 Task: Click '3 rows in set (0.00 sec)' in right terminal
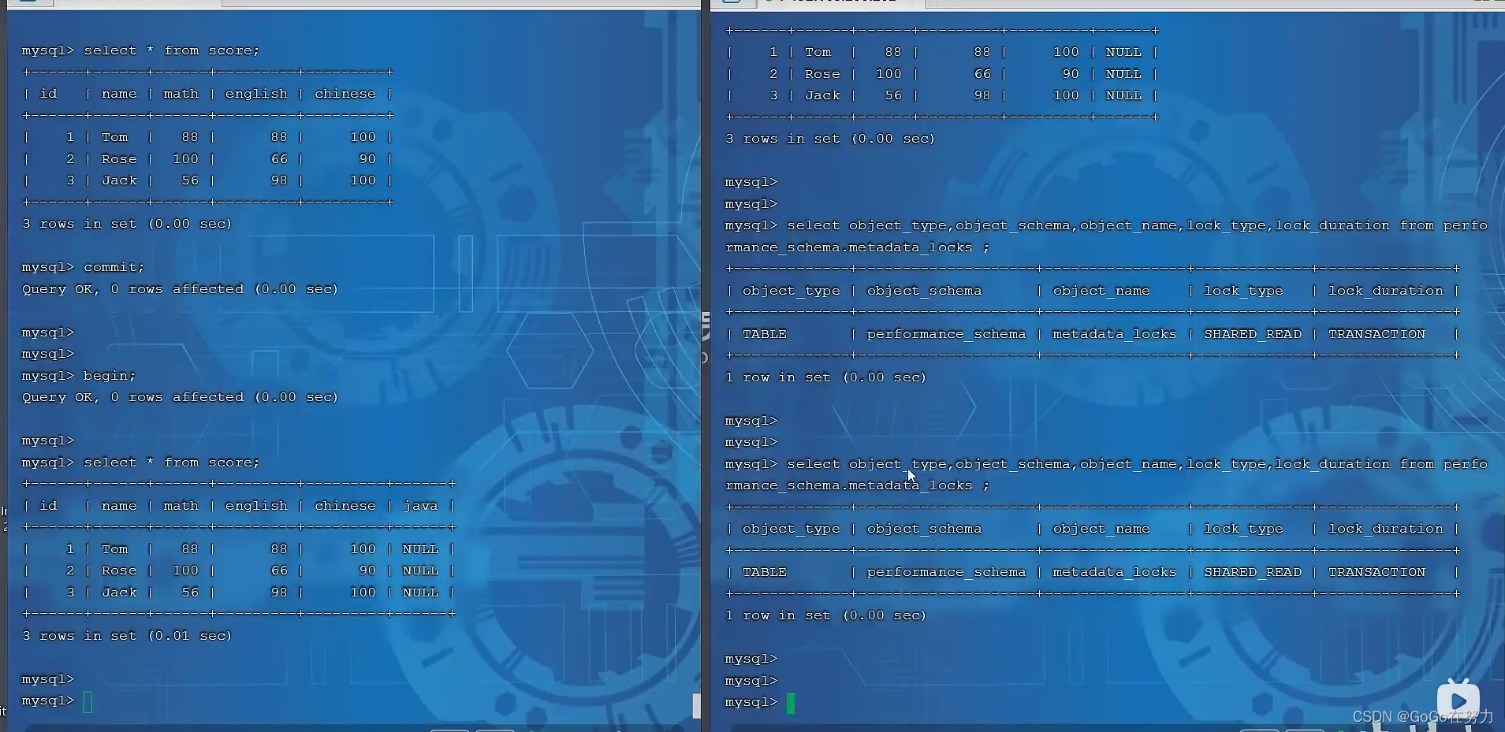(830, 139)
